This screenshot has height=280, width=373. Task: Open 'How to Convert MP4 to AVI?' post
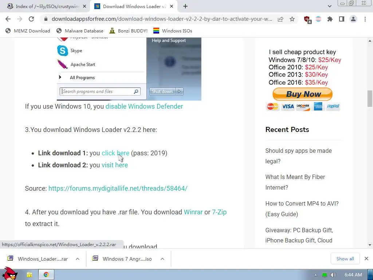[302, 209]
